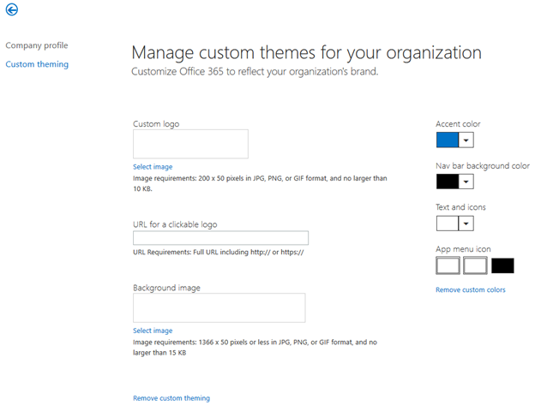The width and height of the screenshot is (535, 411).
Task: Click Select image under Background image
Action: coord(153,331)
